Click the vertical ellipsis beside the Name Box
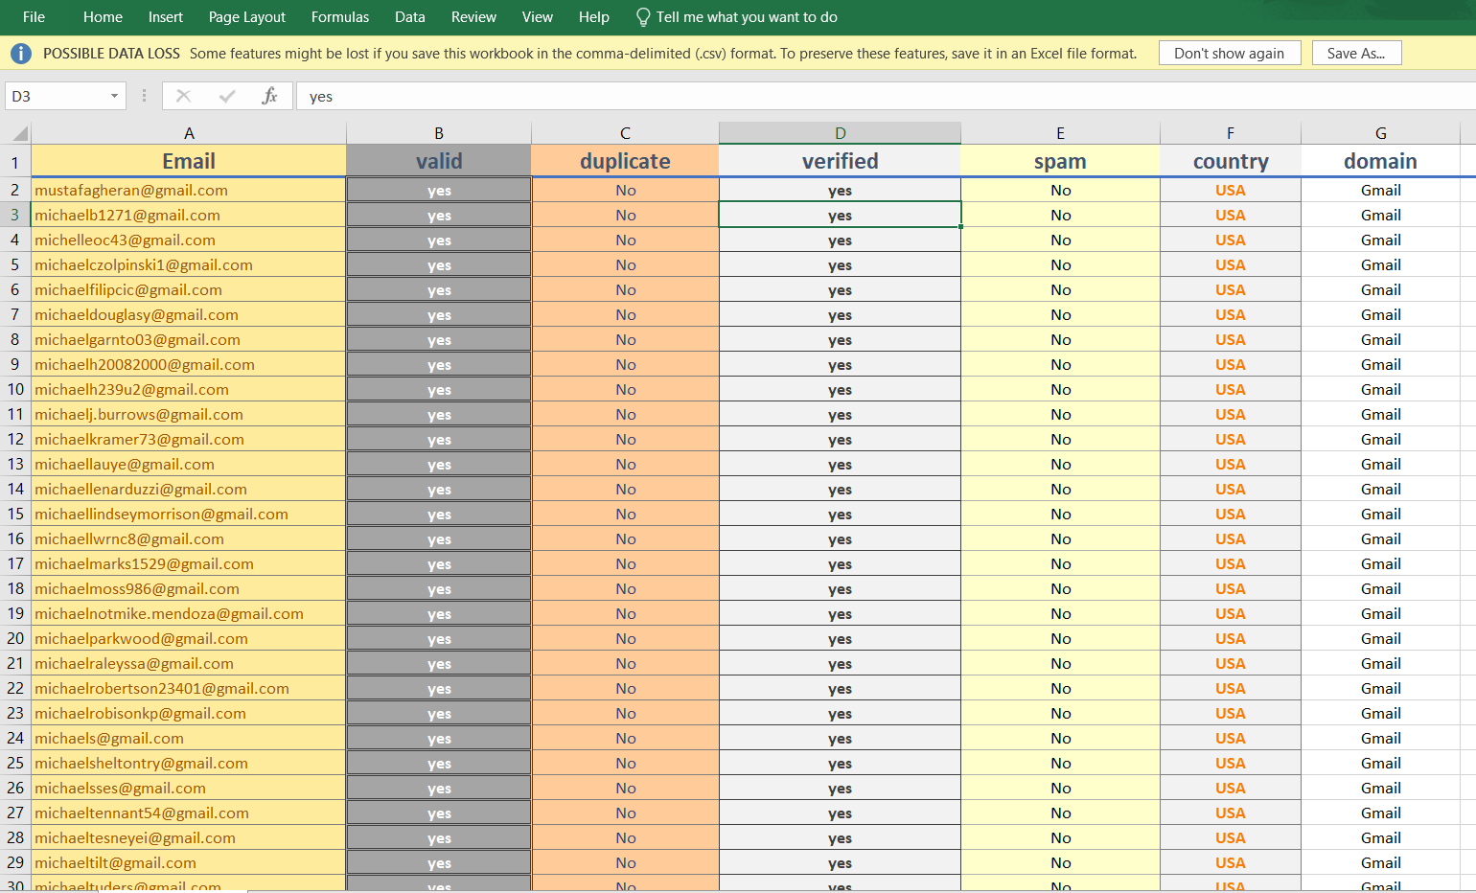 click(x=143, y=96)
